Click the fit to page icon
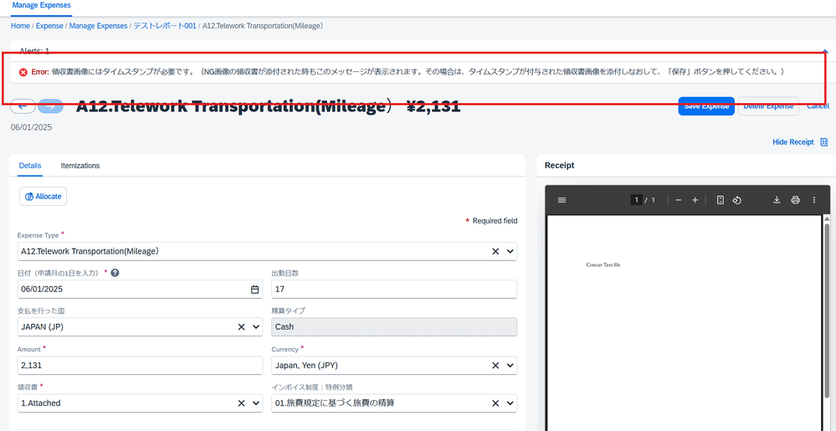The image size is (836, 431). click(x=721, y=200)
